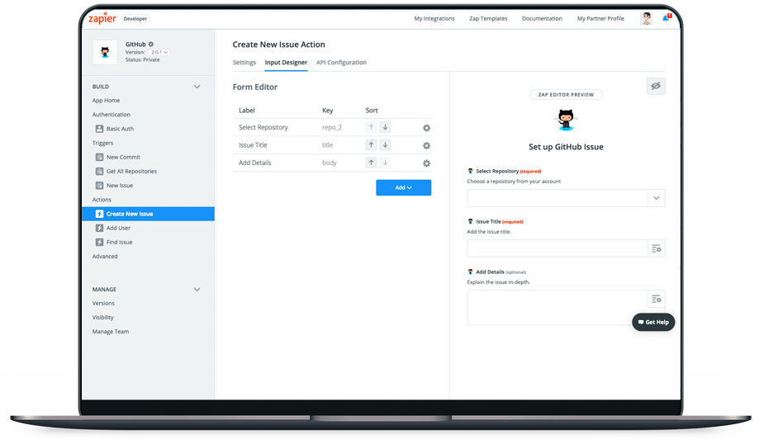Open the notifications bell
This screenshot has width=769, height=439.
[x=666, y=18]
